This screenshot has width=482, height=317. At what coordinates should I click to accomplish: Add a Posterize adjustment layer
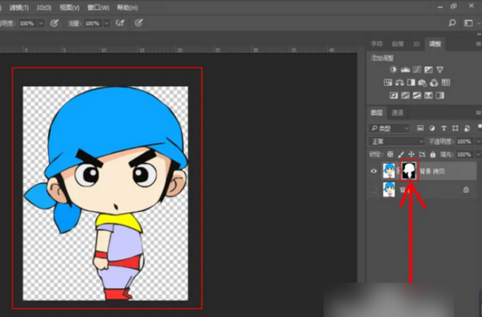point(405,96)
